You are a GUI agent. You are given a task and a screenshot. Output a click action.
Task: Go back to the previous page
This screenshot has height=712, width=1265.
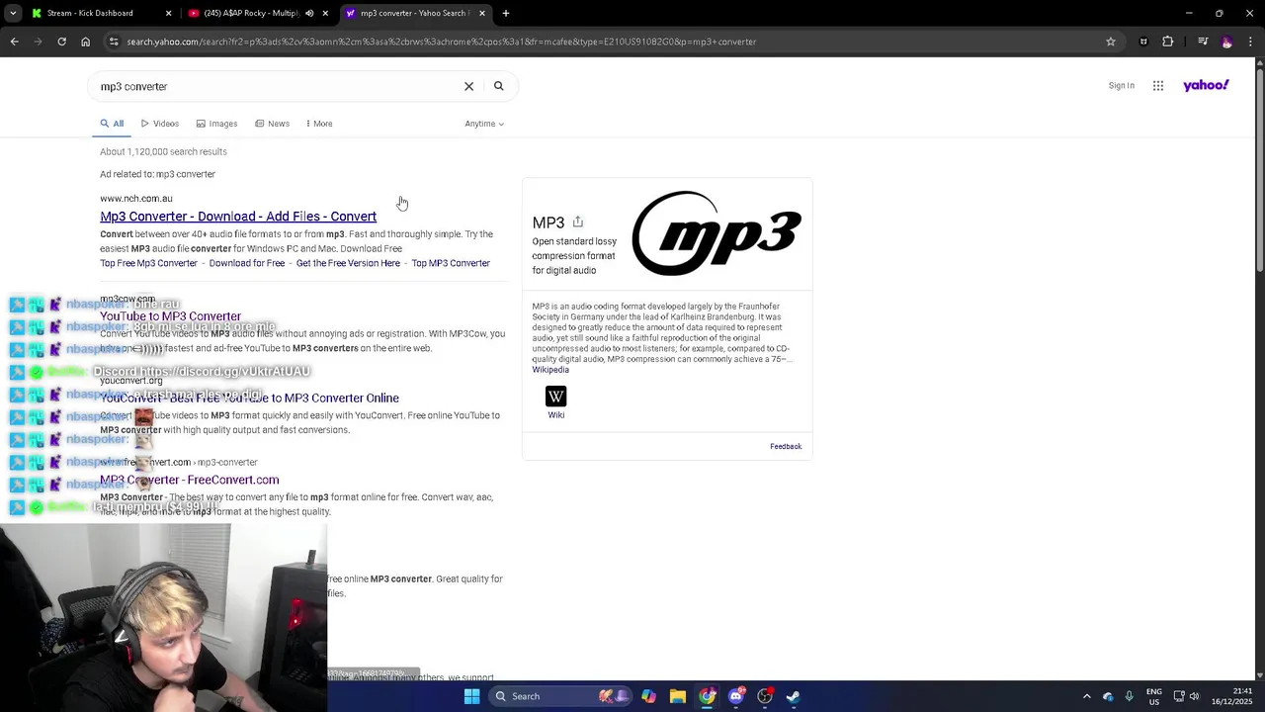click(14, 42)
